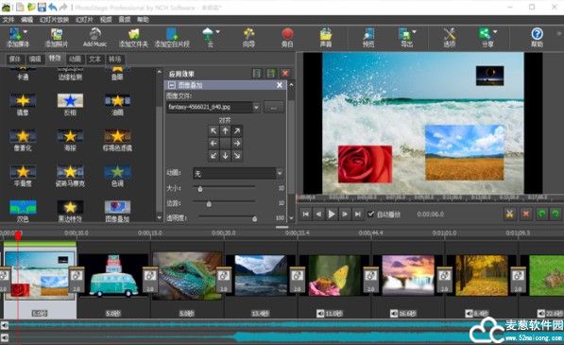
Task: Switch to the Transitions (转场) tab
Action: [x=114, y=59]
